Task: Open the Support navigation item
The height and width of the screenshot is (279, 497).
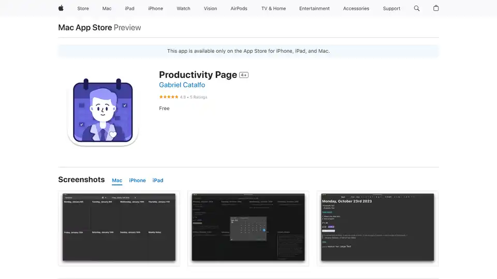Action: (391, 9)
